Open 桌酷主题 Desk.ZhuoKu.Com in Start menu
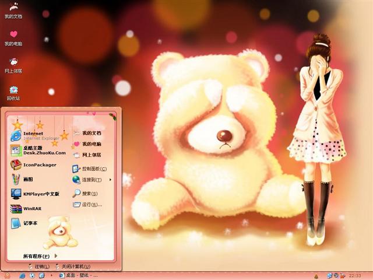 point(38,150)
